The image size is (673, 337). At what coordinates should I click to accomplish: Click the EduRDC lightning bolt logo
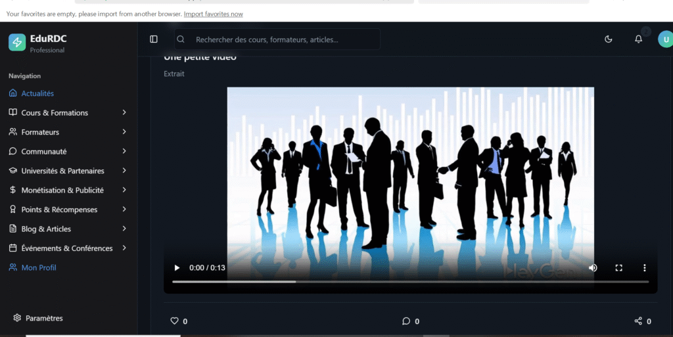(17, 43)
